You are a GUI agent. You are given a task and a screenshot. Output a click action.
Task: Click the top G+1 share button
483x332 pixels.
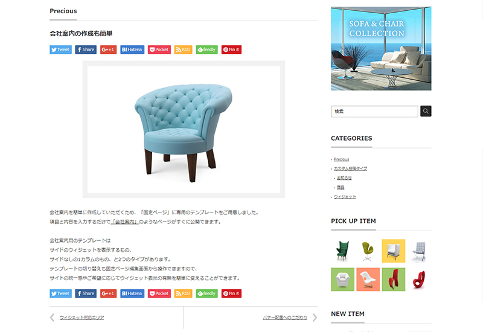108,49
